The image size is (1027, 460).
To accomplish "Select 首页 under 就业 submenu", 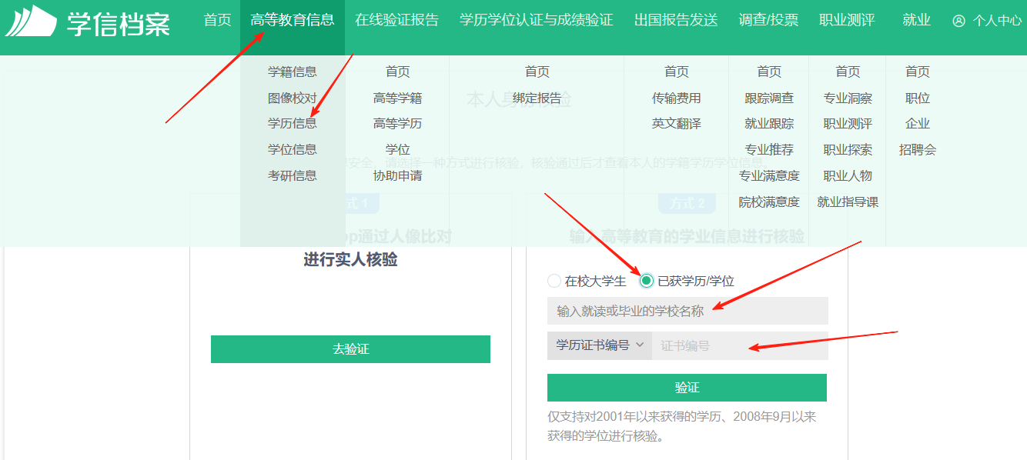I will coord(918,72).
